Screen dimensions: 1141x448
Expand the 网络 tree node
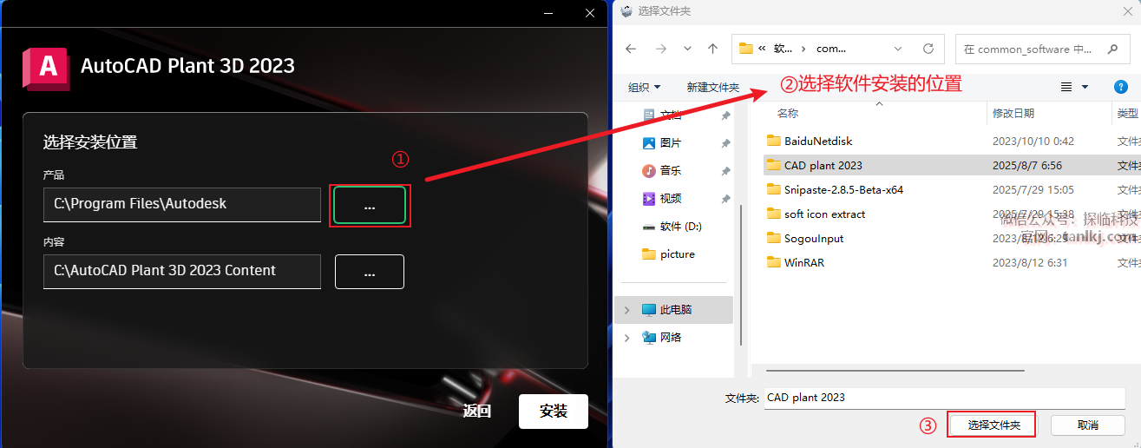tap(627, 337)
